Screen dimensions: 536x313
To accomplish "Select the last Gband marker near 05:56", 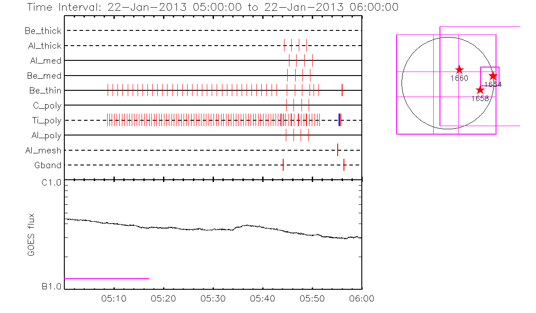I will 344,165.
